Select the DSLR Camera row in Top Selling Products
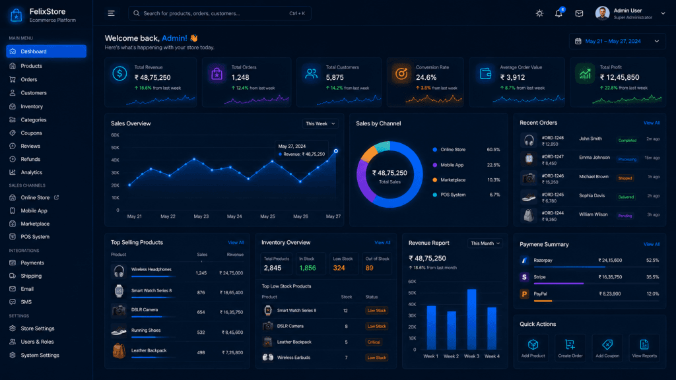 [x=177, y=311]
